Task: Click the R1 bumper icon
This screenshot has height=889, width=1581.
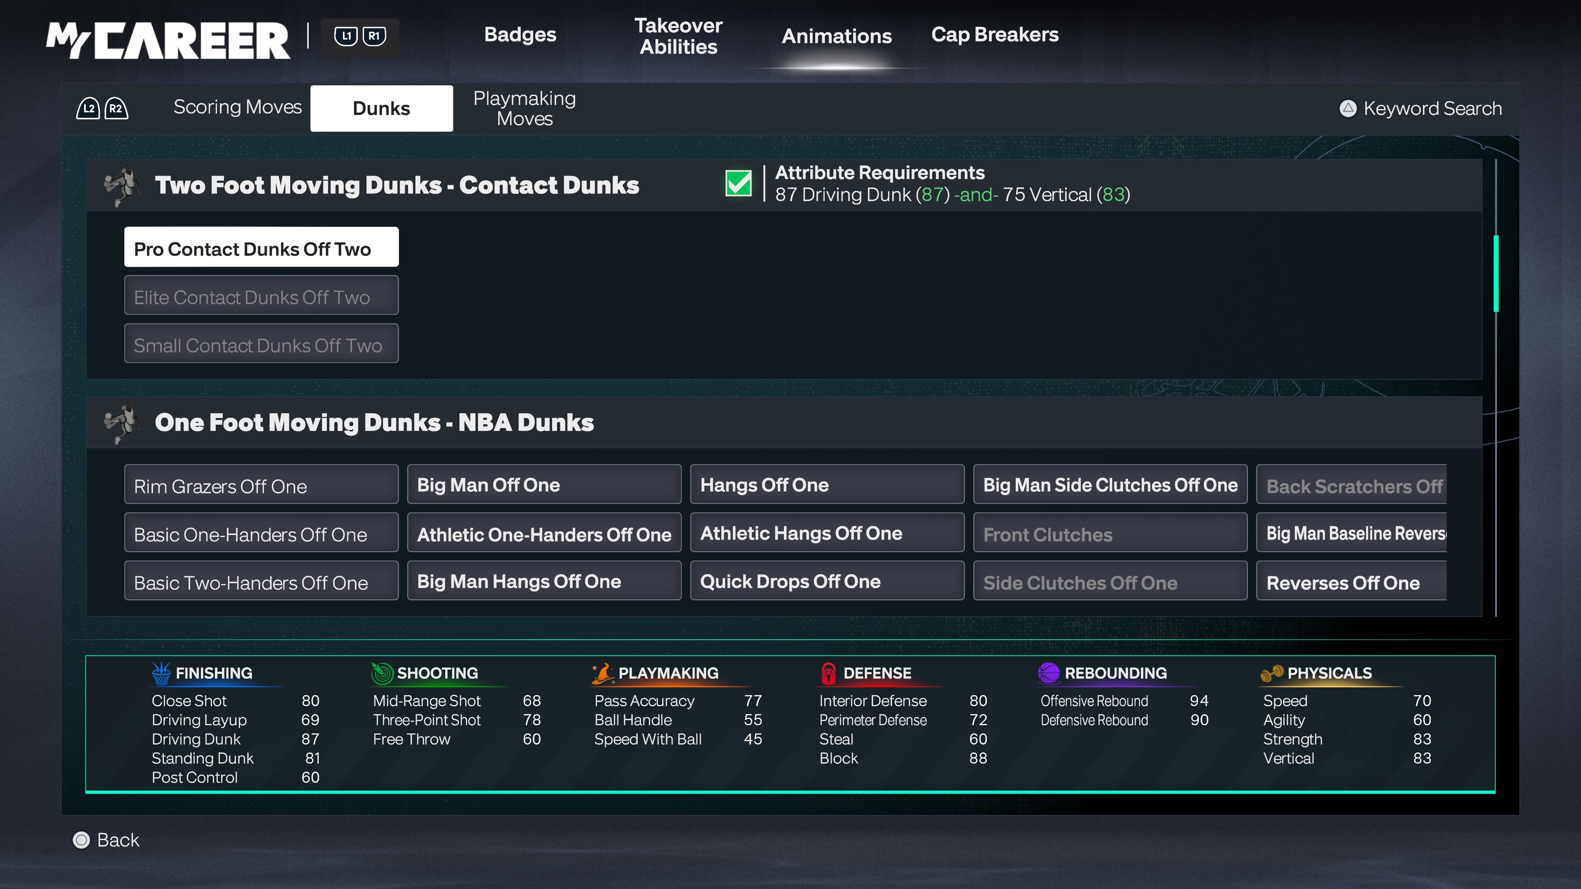Action: (374, 35)
